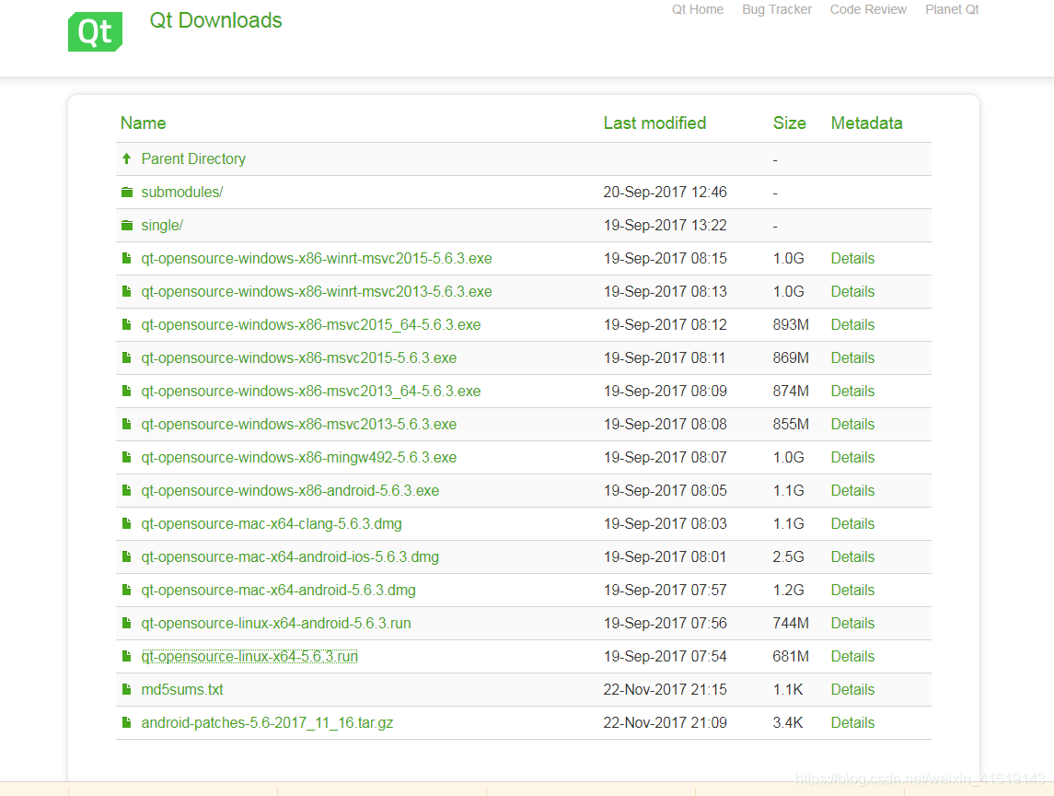Image resolution: width=1054 pixels, height=796 pixels.
Task: Open Details for the 681M linux-x64 run file
Action: [852, 656]
